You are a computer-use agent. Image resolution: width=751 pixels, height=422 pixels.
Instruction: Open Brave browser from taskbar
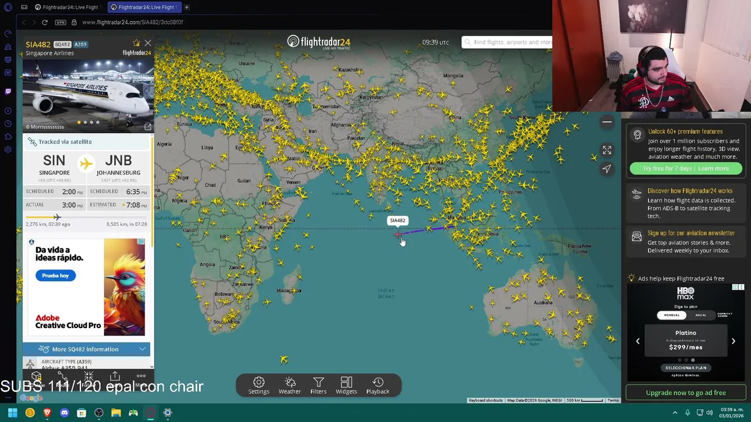click(x=47, y=413)
